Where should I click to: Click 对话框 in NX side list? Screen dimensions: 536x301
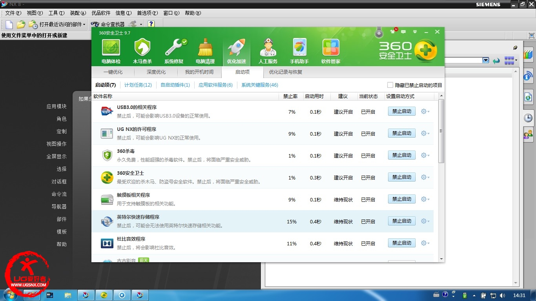[x=59, y=181]
